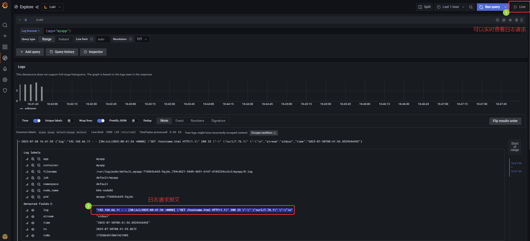Viewport: 530px width, 241px height.
Task: Select Signature dedup option
Action: (218, 121)
